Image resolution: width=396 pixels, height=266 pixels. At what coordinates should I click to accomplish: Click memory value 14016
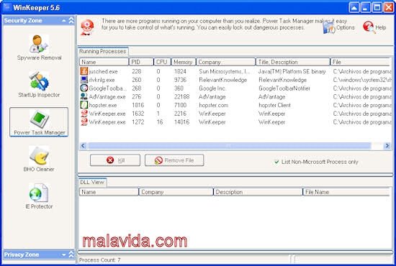(181, 122)
